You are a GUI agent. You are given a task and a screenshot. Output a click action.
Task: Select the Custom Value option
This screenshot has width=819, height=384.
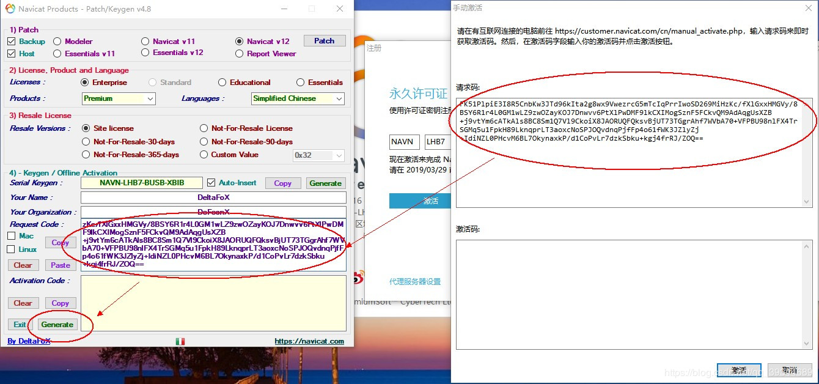click(x=204, y=155)
